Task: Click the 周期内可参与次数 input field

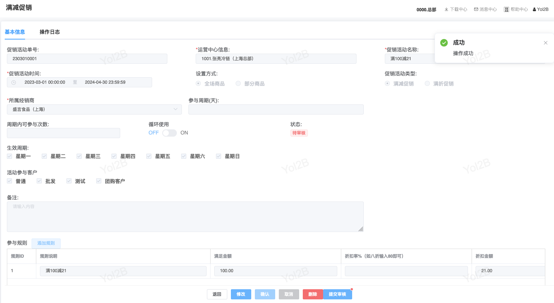Action: pyautogui.click(x=64, y=133)
